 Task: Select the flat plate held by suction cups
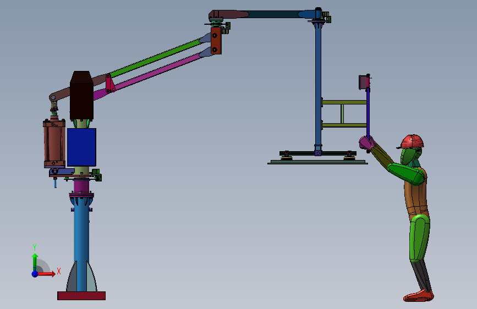point(317,162)
